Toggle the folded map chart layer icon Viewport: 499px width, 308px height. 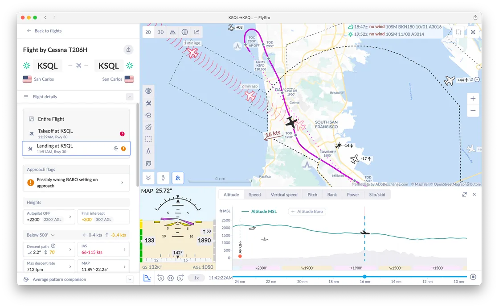[x=148, y=163]
